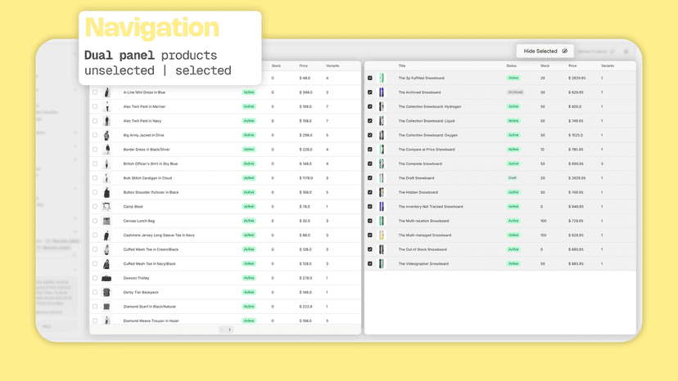
Task: Click 'Diamond Weave Trouser in Hazel' title
Action: click(151, 320)
